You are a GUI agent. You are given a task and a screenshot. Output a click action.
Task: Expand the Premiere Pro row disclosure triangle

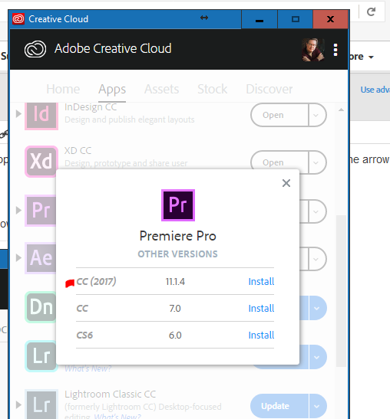(x=18, y=211)
